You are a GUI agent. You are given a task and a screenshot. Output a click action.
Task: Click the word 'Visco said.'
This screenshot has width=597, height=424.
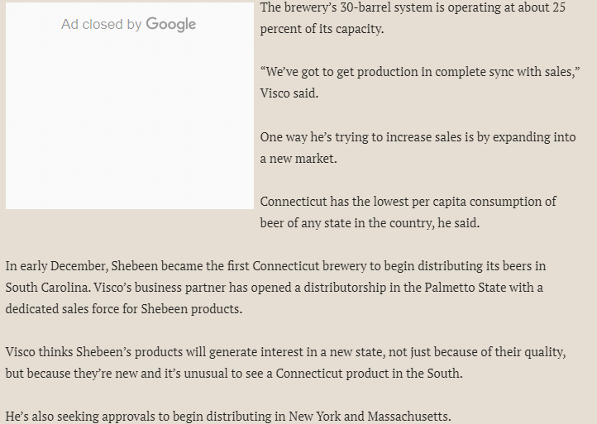point(289,93)
